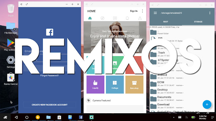Click keyboard icon in system tray
Image resolution: width=216 pixels, height=121 pixels.
click(x=180, y=117)
